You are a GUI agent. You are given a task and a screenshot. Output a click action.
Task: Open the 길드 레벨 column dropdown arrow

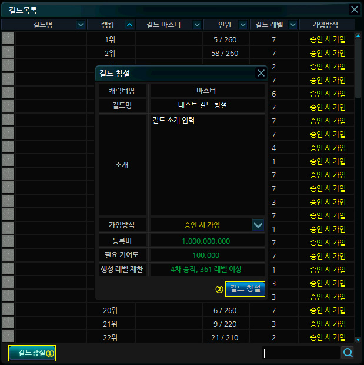pyautogui.click(x=292, y=25)
